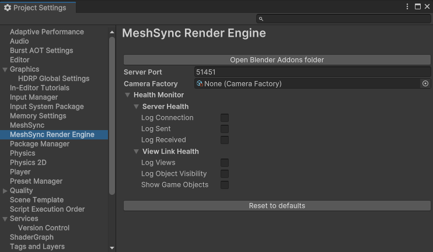Open Package Manager settings
Viewport: 433px width, 252px height.
(40, 144)
